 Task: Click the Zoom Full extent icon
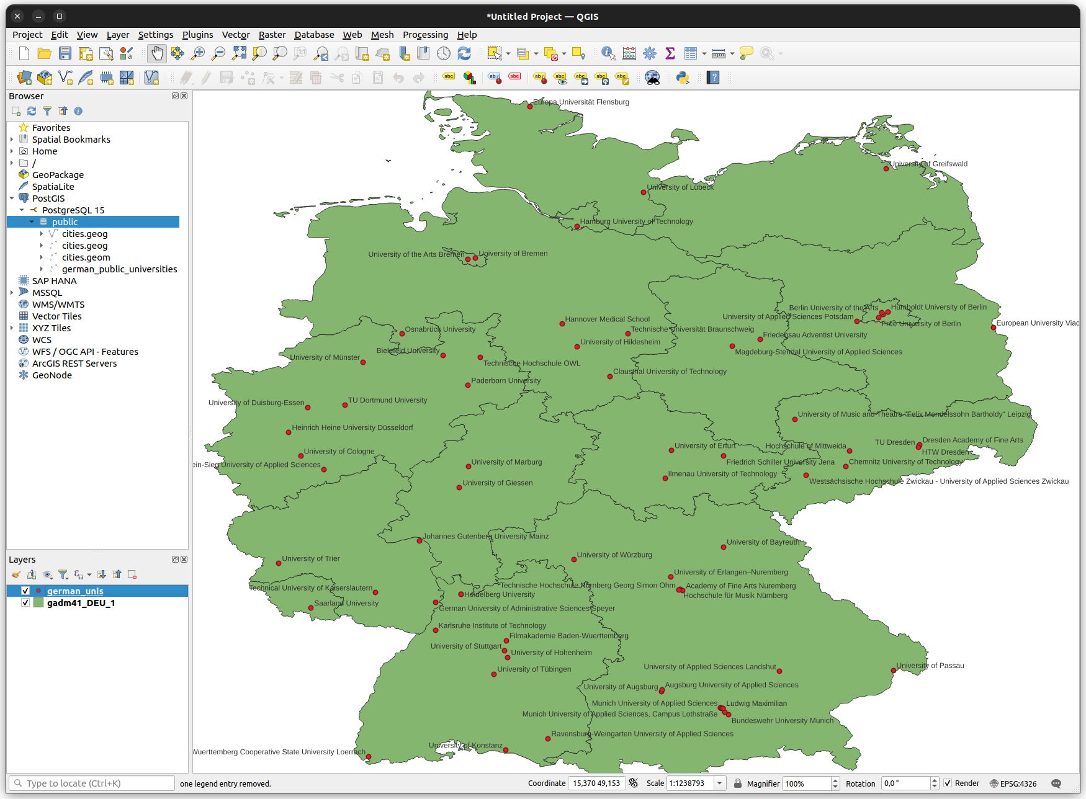[x=239, y=54]
